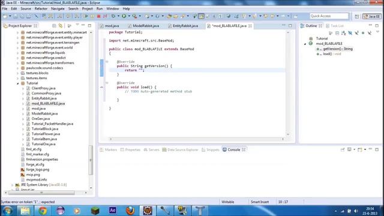The image size is (384, 216).
Task: Click Open Console icon in Console toolbar
Action: pos(360,149)
